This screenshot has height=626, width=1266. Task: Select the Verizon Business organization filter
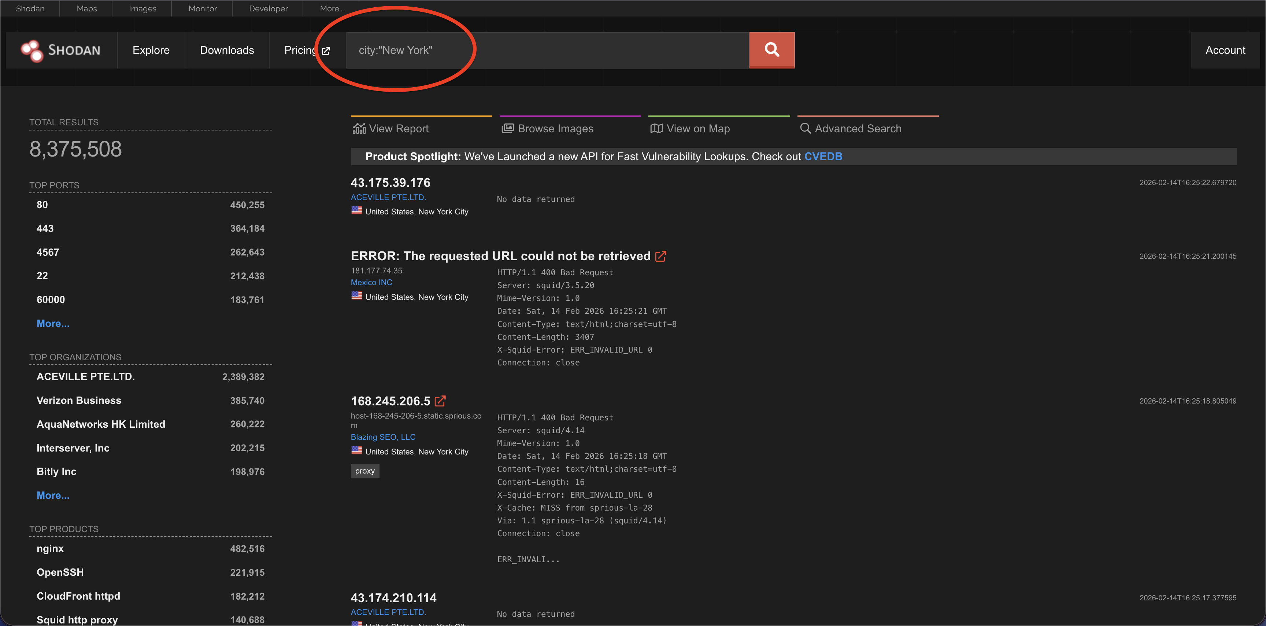(79, 400)
